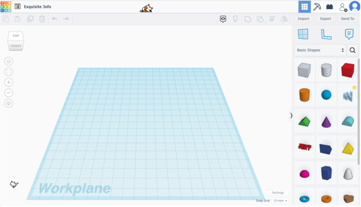Click the Duplicate and repeat icon
The image size is (361, 207).
tap(30, 19)
